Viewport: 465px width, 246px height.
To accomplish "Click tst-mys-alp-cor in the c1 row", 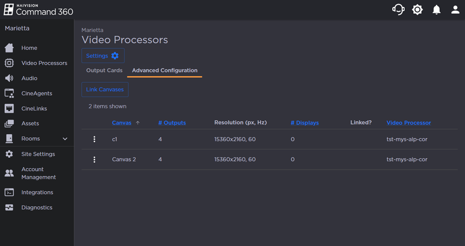I will 407,139.
